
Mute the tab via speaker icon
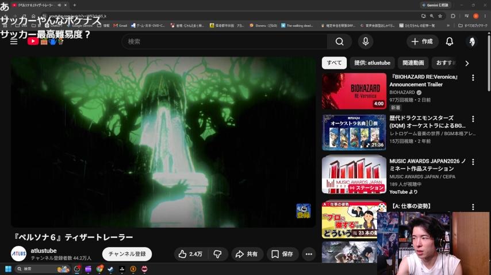pos(59,5)
